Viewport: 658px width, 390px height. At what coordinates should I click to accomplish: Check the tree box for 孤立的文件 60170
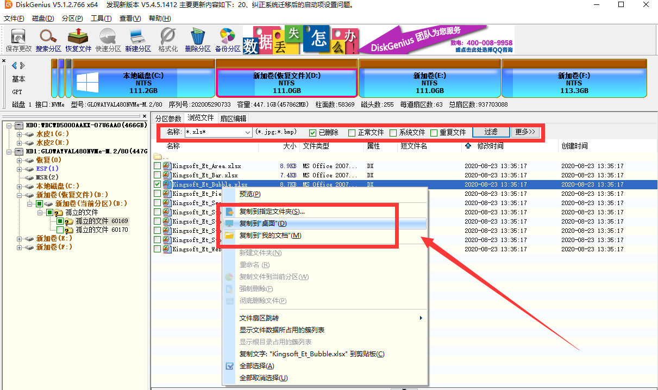[x=60, y=230]
